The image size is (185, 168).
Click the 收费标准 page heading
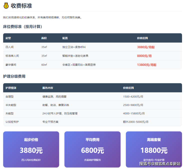coord(21,6)
